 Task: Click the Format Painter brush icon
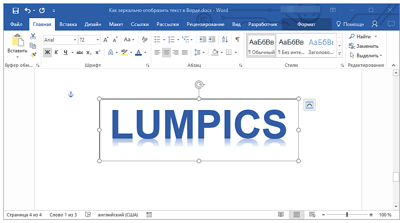tap(33, 54)
